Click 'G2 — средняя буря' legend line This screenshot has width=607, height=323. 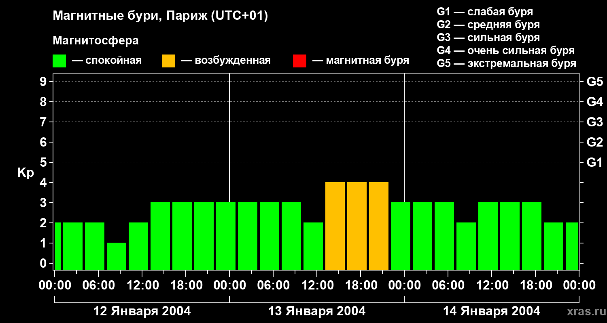coord(488,24)
